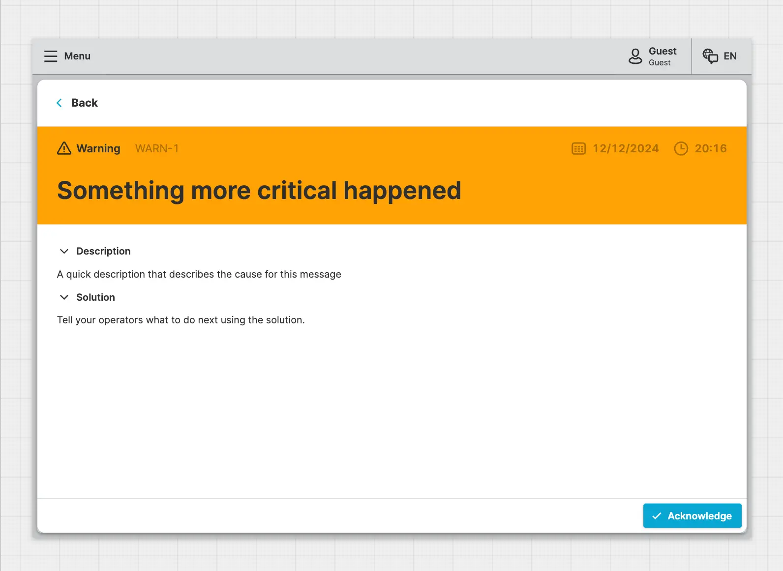Image resolution: width=783 pixels, height=571 pixels.
Task: Collapse the Solution section chevron
Action: (64, 297)
